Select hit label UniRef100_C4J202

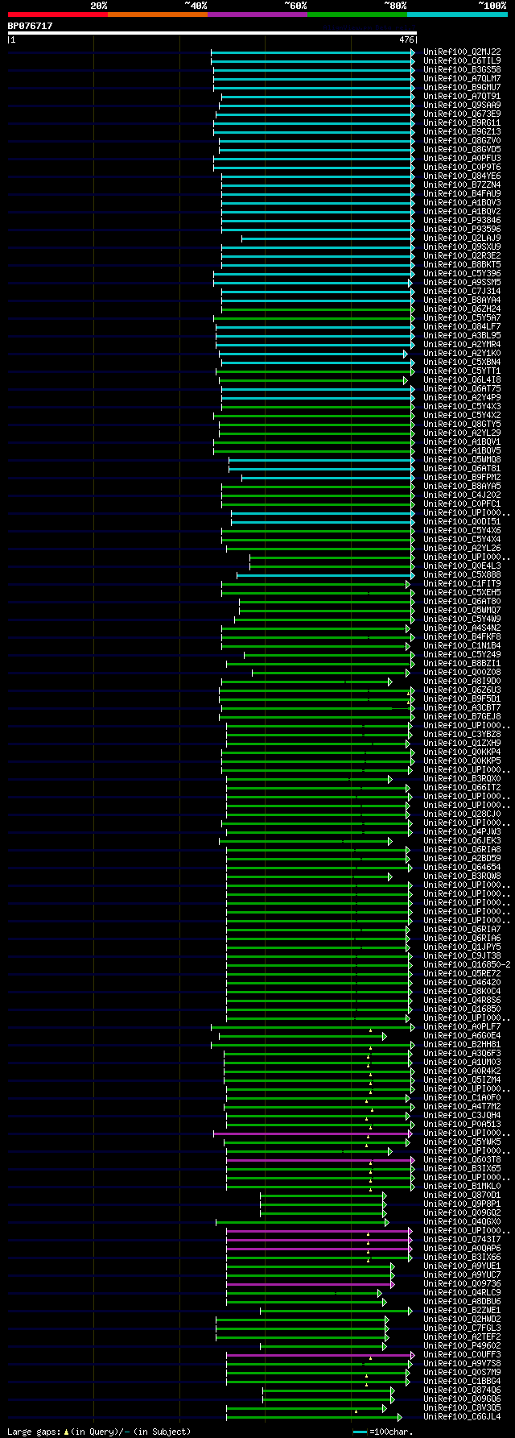click(x=462, y=495)
